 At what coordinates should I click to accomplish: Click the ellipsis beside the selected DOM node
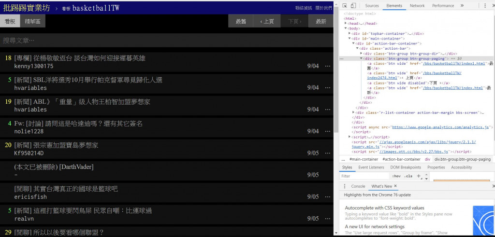342,59
